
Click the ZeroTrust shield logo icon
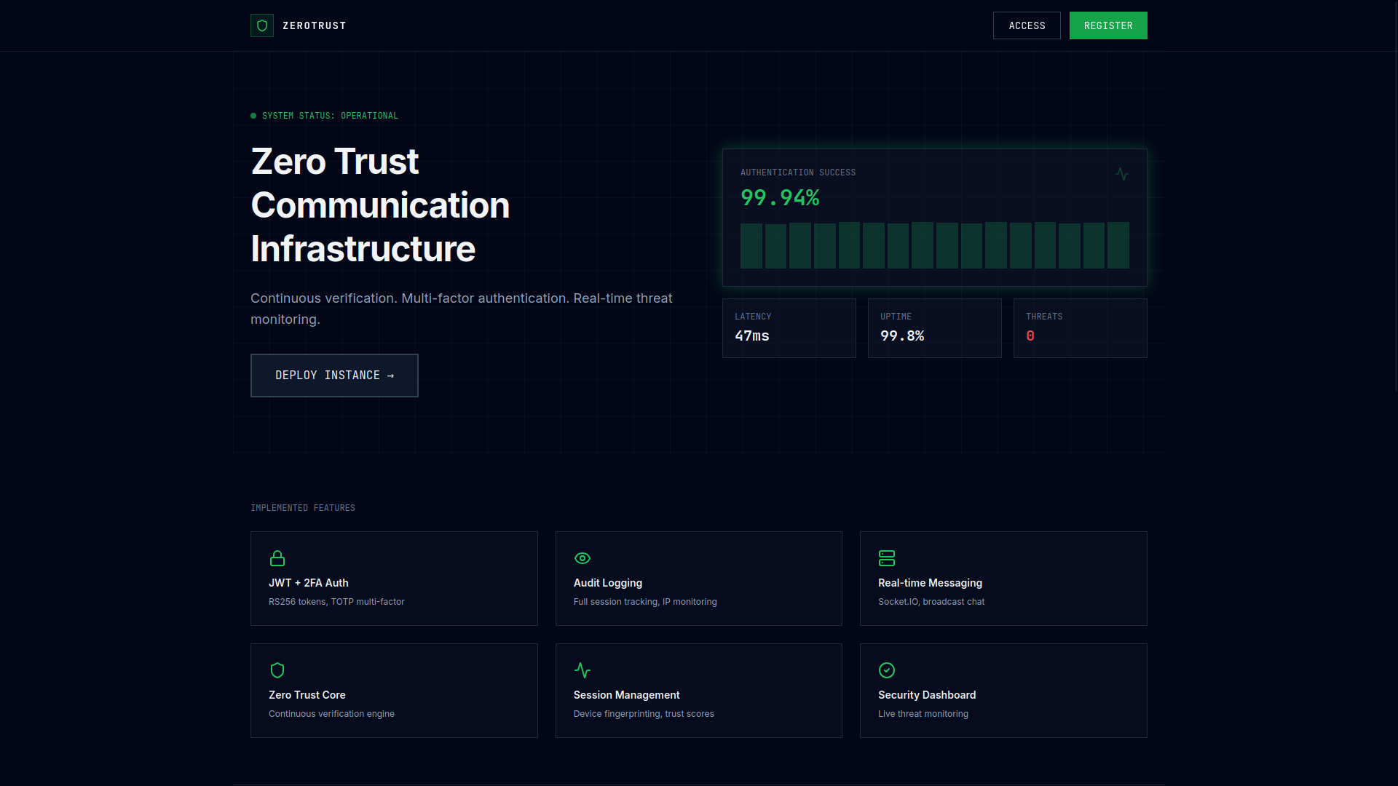261,25
